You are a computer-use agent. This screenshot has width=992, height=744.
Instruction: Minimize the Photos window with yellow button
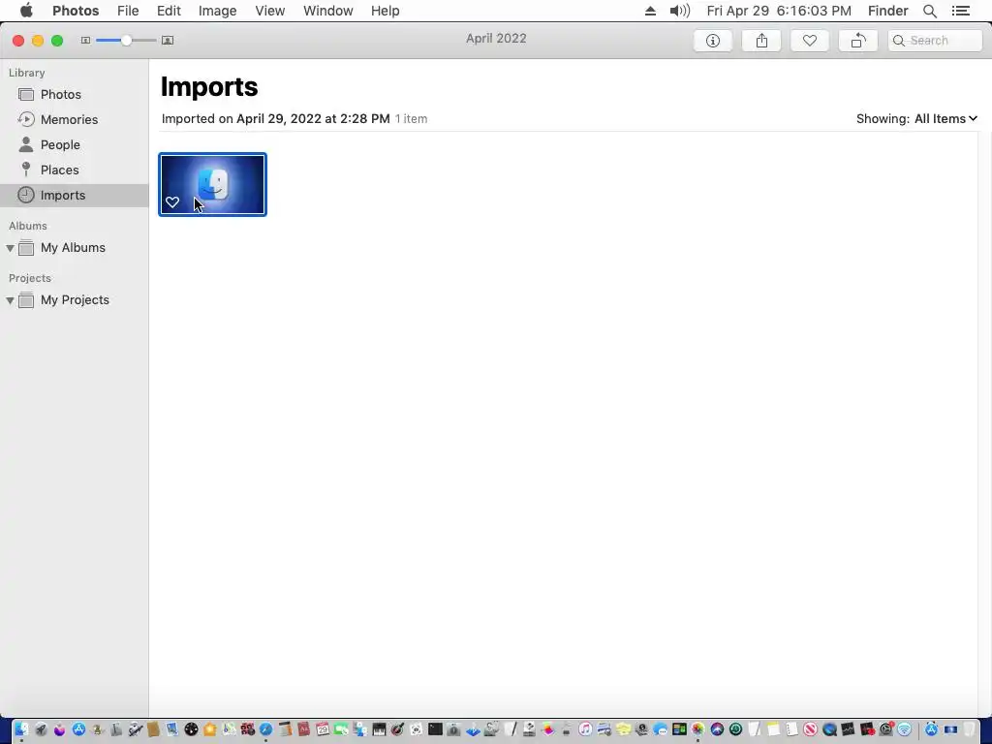(x=38, y=41)
